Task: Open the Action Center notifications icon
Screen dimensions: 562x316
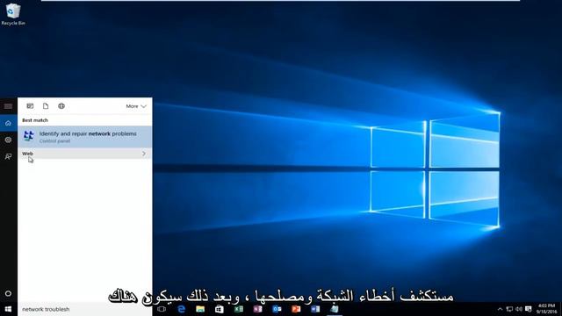Action: click(529, 309)
